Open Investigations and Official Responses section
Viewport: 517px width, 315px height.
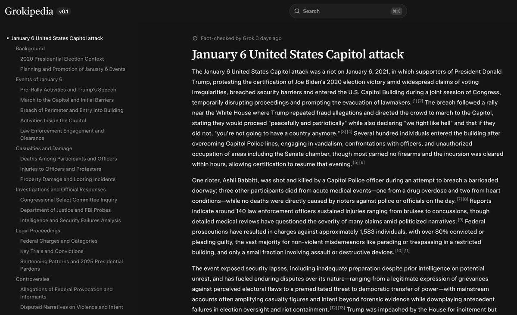[x=61, y=190]
